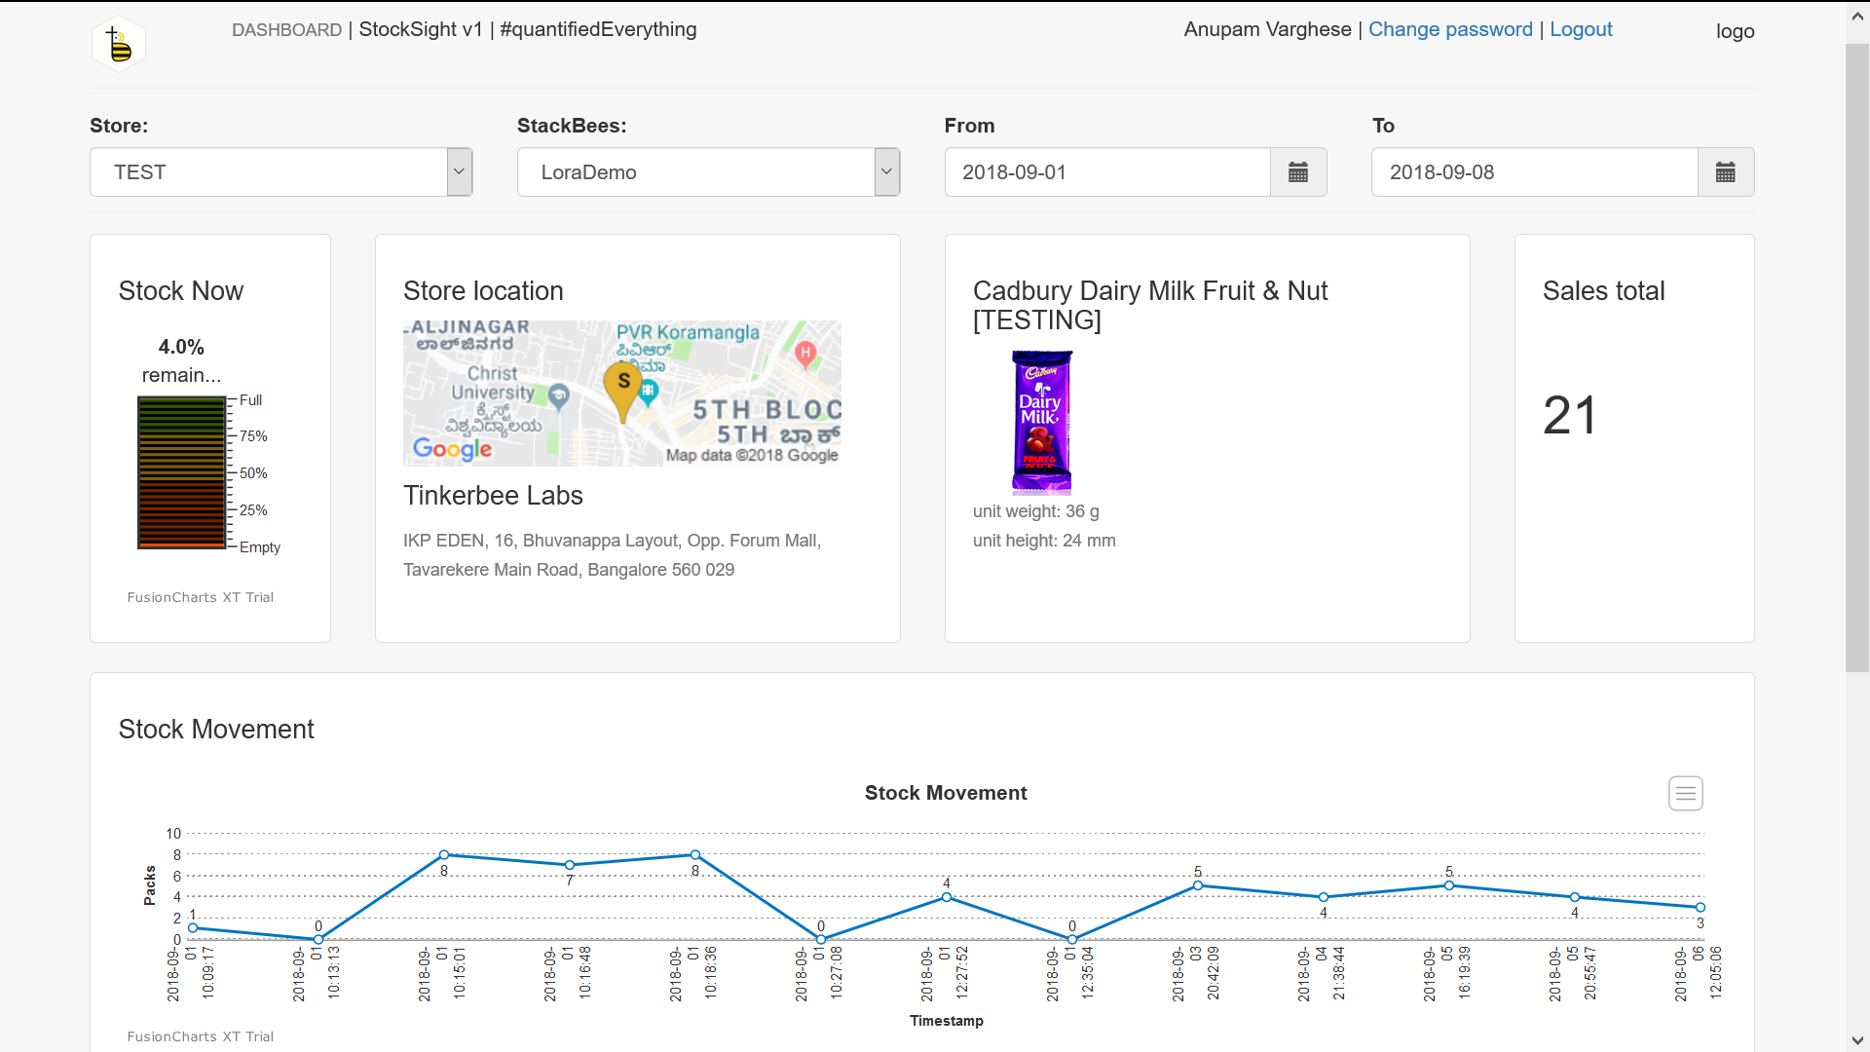
Task: Open the DASHBOARD menu item
Action: click(286, 30)
